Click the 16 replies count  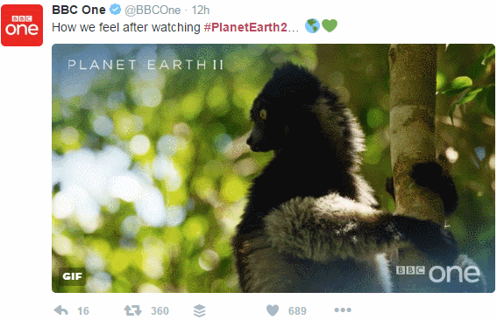83,311
